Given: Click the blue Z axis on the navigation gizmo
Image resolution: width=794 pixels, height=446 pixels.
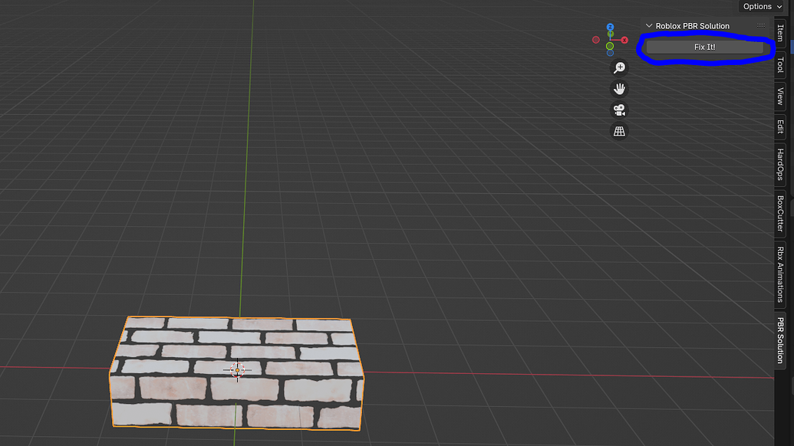Looking at the screenshot, I should [x=610, y=26].
